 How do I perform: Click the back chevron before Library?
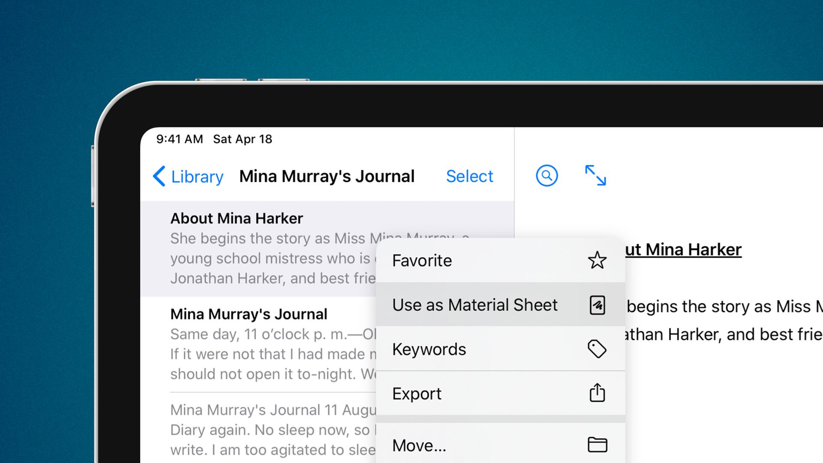159,176
